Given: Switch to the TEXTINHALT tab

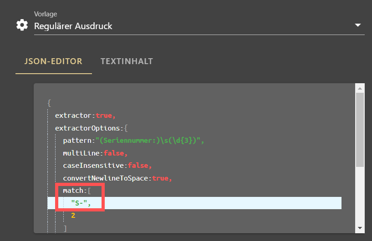Looking at the screenshot, I should pyautogui.click(x=127, y=61).
